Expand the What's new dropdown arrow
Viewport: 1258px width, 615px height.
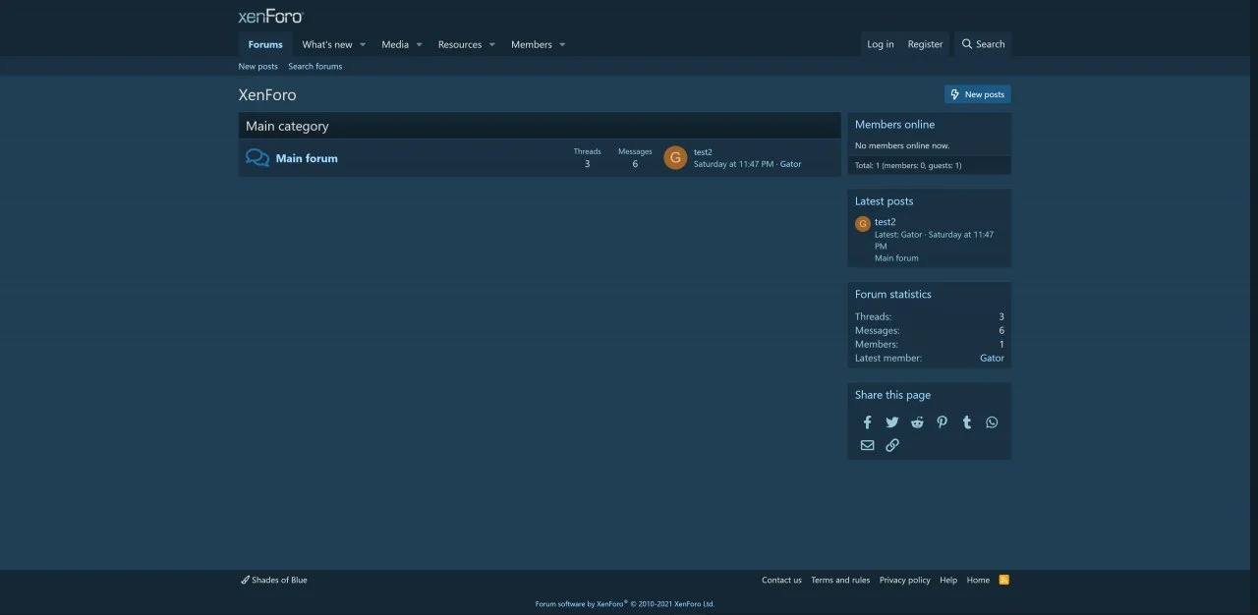pos(363,45)
